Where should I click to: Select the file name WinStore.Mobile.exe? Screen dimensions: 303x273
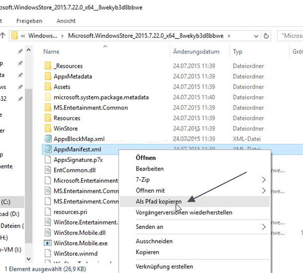(80, 243)
